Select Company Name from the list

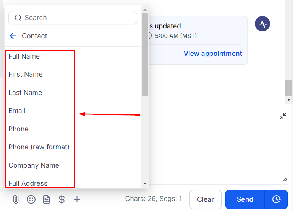tap(34, 165)
